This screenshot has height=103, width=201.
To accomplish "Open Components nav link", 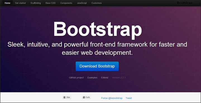I will pos(66,3).
